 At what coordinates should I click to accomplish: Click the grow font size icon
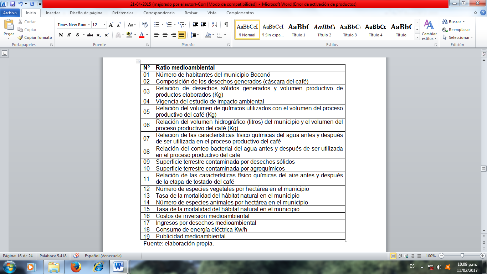(111, 25)
